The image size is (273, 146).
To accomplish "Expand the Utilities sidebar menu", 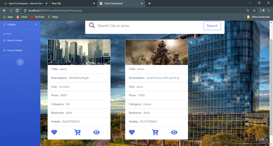I will (x=20, y=24).
